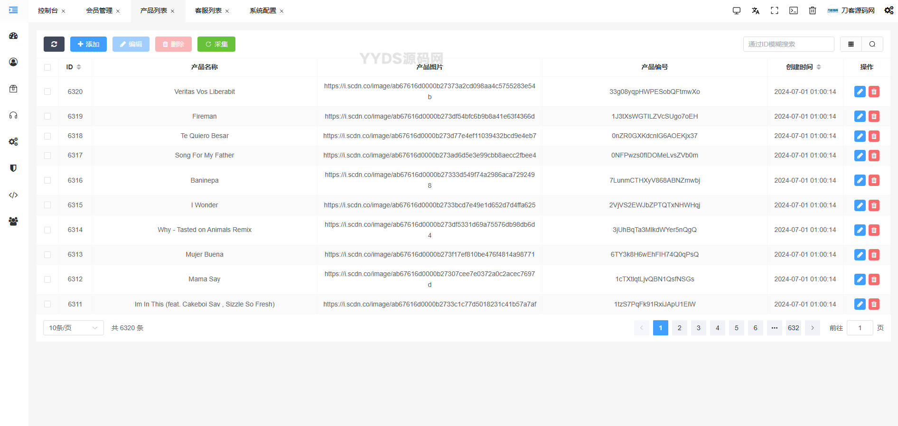Focus the 通过ID模糊搜索 search field
898x426 pixels.
pyautogui.click(x=788, y=44)
